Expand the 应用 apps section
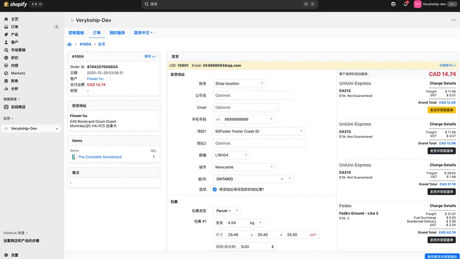 point(8,119)
